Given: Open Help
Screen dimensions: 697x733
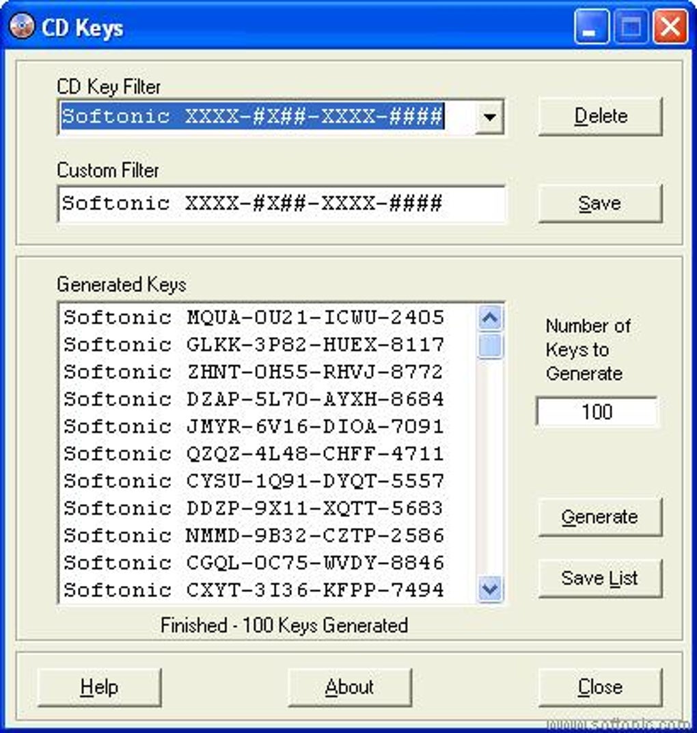Looking at the screenshot, I should pos(99,687).
